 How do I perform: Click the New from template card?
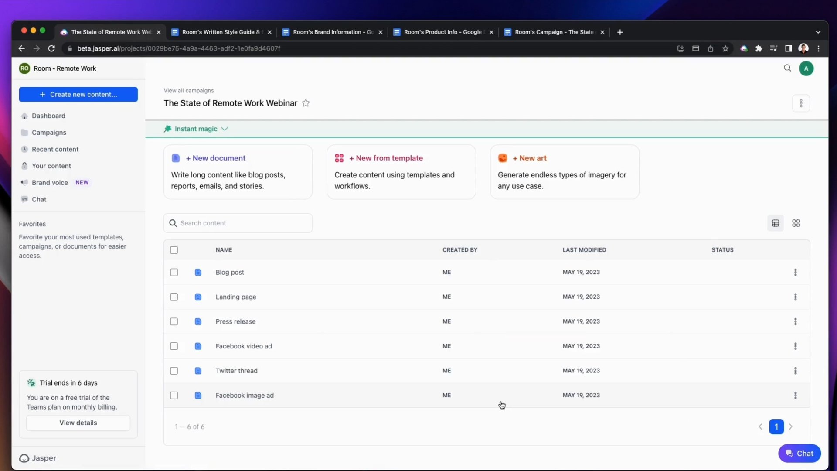[x=401, y=172]
